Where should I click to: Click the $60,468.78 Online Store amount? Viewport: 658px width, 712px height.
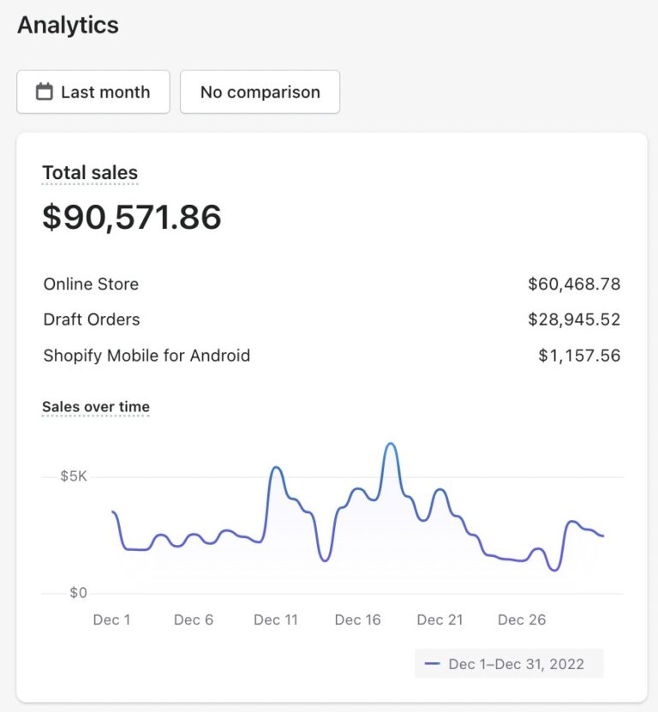pos(574,284)
